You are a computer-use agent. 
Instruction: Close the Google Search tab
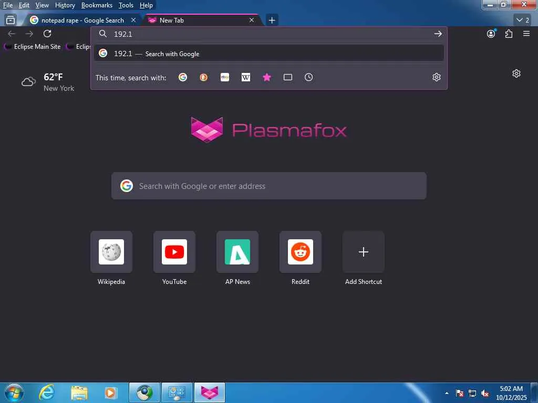coord(133,20)
